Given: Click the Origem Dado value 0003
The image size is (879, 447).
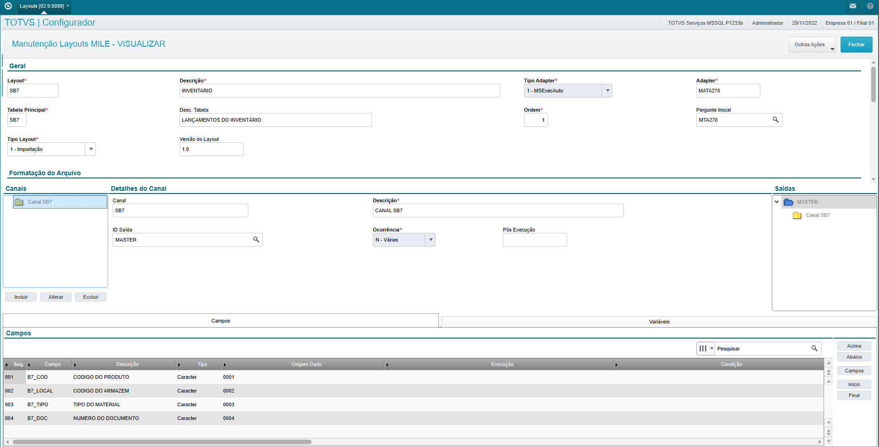Looking at the screenshot, I should [229, 404].
